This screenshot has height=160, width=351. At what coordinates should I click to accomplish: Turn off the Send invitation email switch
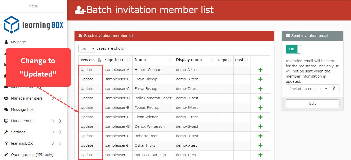click(293, 49)
